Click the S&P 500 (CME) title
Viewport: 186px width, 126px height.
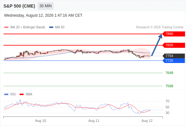point(19,6)
